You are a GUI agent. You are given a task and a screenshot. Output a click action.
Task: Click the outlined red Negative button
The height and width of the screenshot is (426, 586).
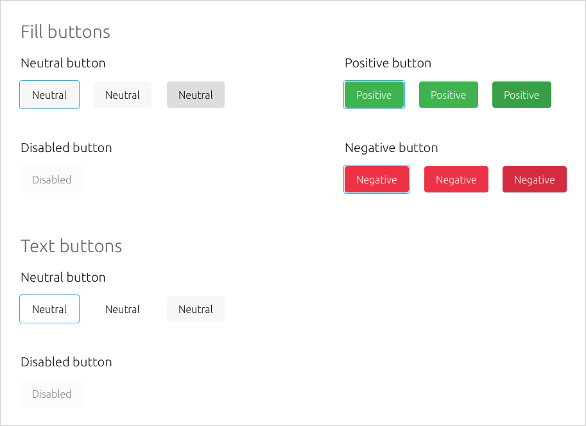377,179
